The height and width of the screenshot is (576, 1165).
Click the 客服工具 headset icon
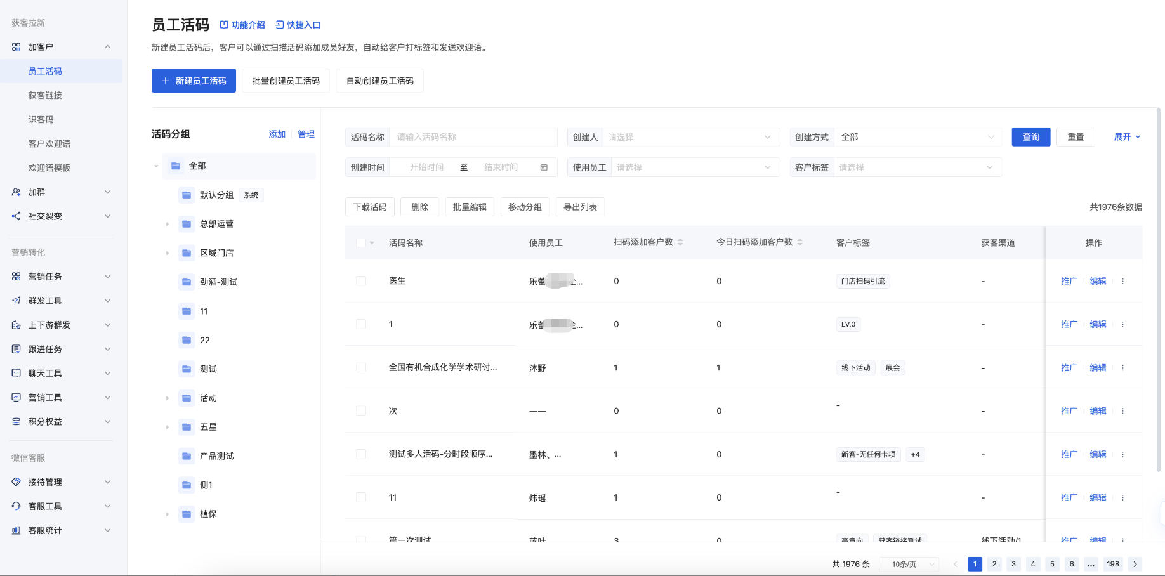[x=16, y=506]
